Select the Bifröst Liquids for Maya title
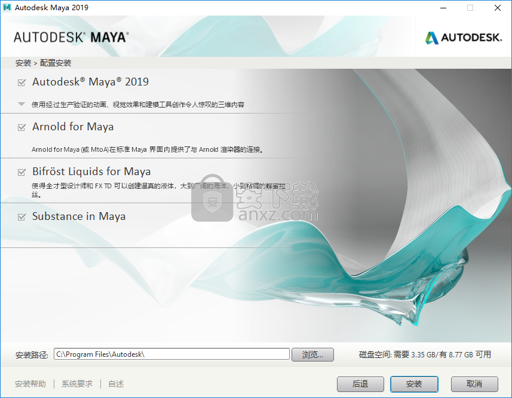Screen dimensions: 512x398 click(91, 172)
